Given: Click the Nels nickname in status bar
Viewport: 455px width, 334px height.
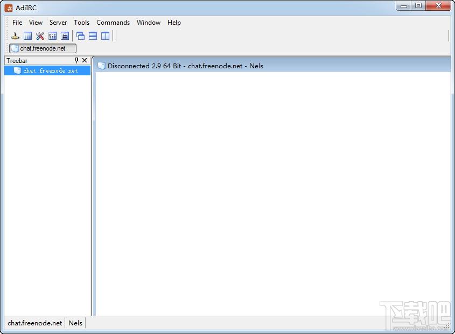Looking at the screenshot, I should (x=75, y=323).
